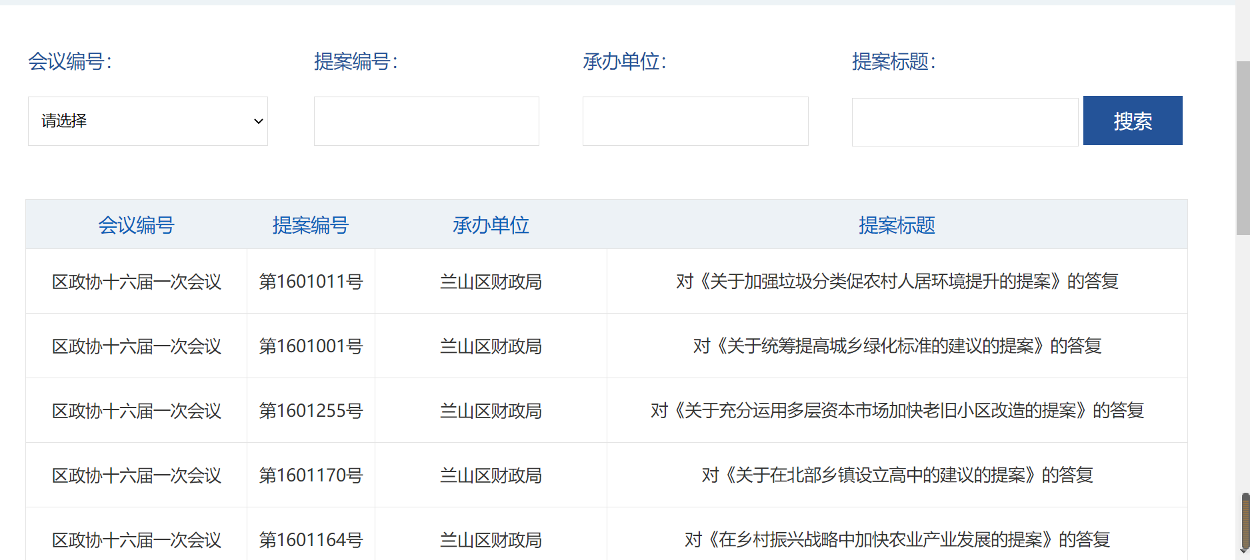This screenshot has width=1250, height=560.
Task: Select proposal number 第1601164号
Action: click(x=311, y=540)
